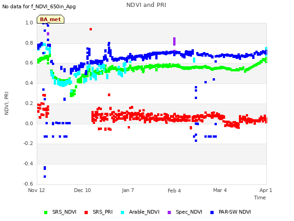Click red SRS_PRI legend swatch
Screen dimensions: 294x221
tap(86, 212)
